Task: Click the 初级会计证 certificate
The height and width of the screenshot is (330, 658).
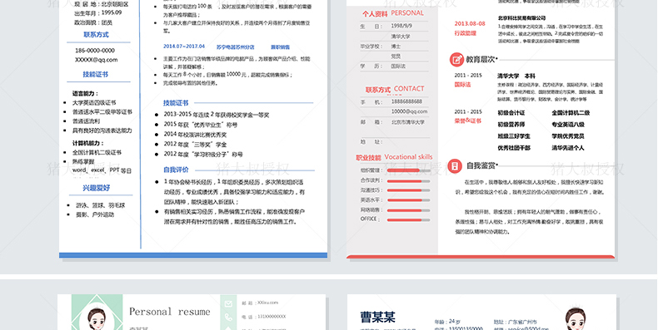Action: pos(511,113)
